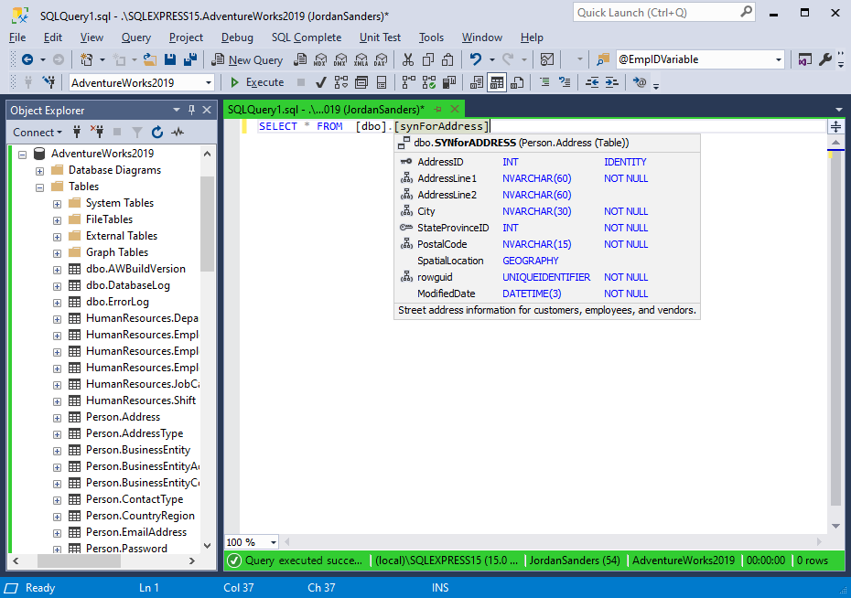Click the Change Connection plug icon
The image size is (851, 598).
click(x=48, y=82)
